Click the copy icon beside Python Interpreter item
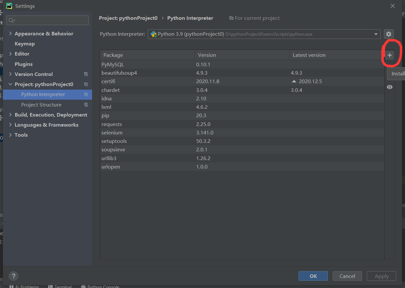 [86, 94]
